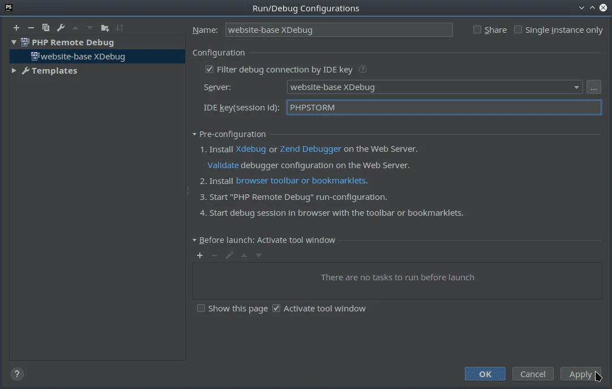Open Edit Templates with the wrench icon
Image resolution: width=612 pixels, height=389 pixels.
tap(61, 27)
